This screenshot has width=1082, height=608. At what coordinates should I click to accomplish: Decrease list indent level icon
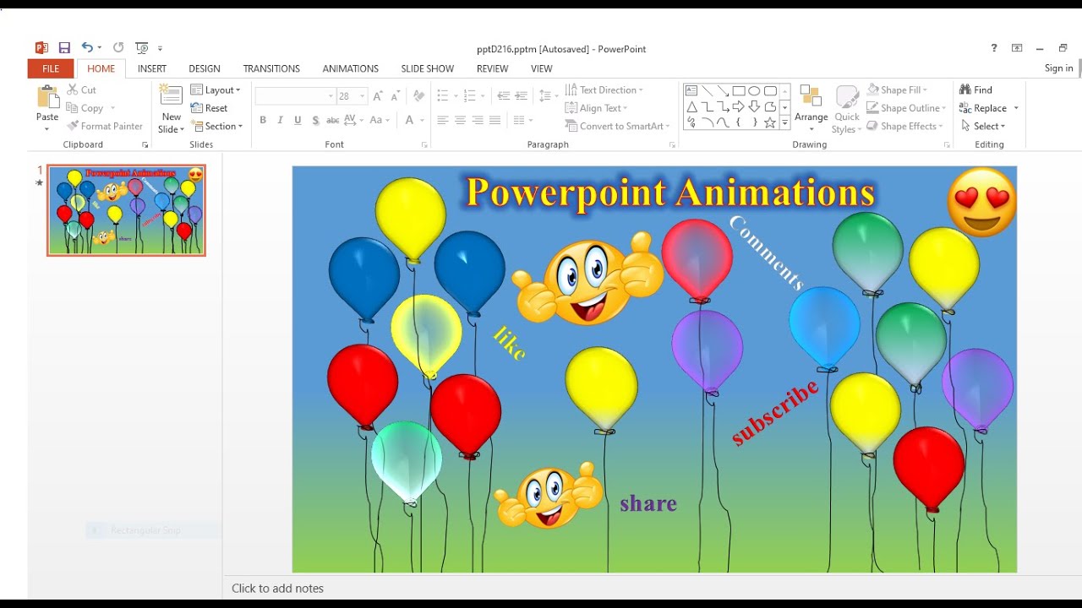click(504, 96)
